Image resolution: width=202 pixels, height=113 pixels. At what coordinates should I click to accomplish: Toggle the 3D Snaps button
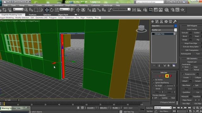click(89, 10)
